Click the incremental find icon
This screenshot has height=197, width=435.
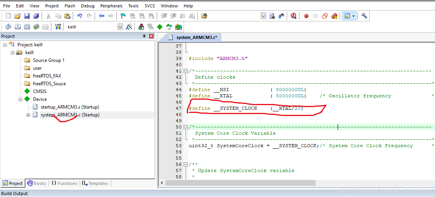point(282,16)
